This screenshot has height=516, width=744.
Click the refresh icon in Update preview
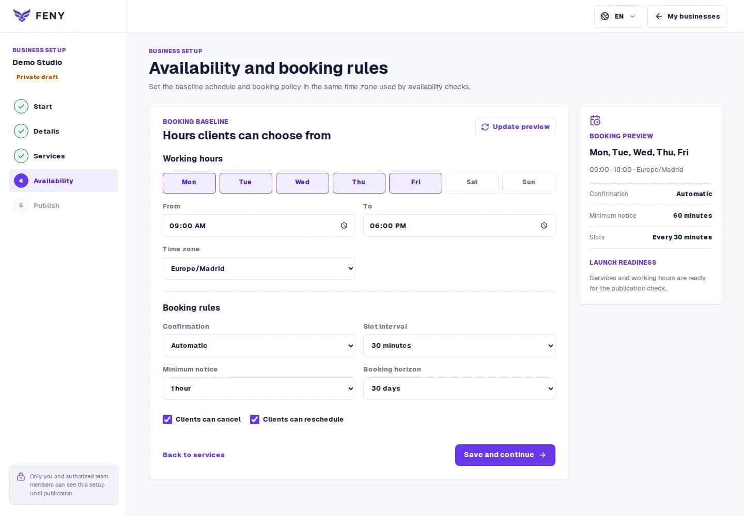pos(485,127)
